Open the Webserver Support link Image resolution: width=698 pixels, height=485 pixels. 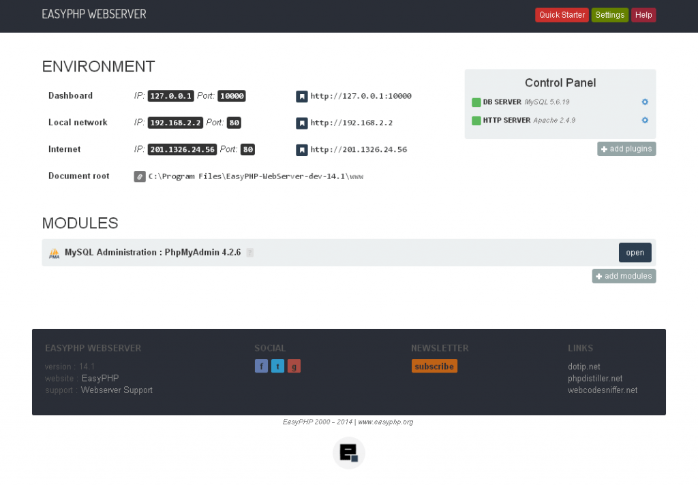point(117,390)
